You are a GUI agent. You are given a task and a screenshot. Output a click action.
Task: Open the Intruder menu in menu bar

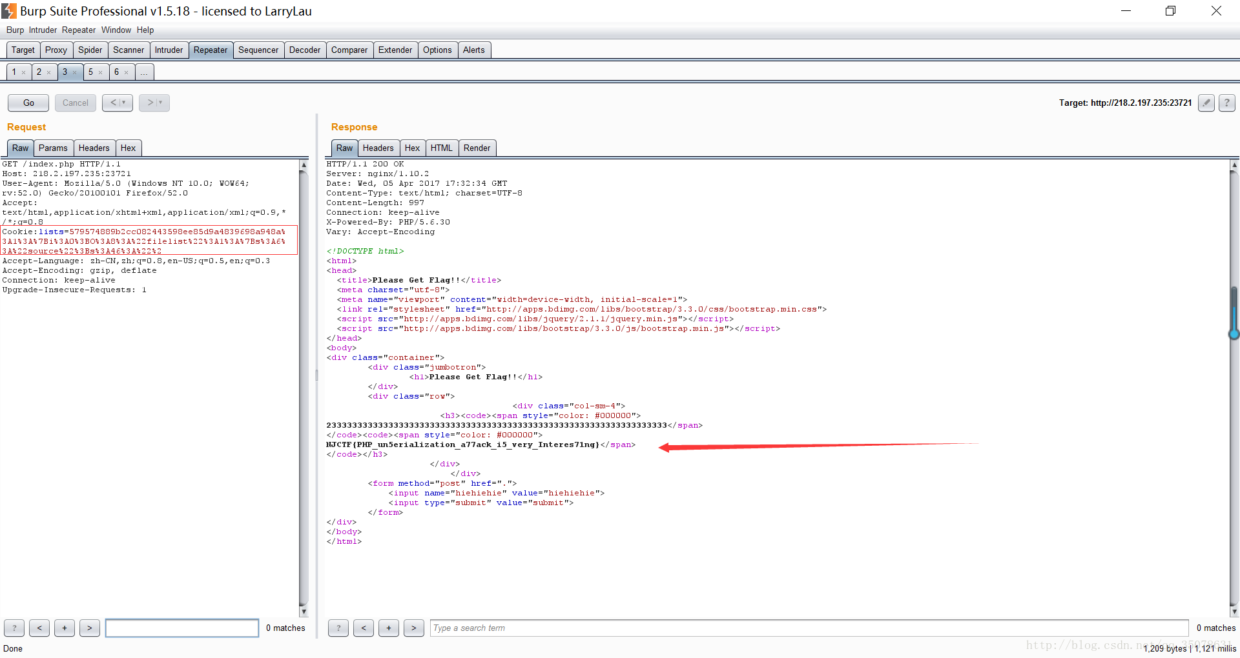tap(43, 30)
